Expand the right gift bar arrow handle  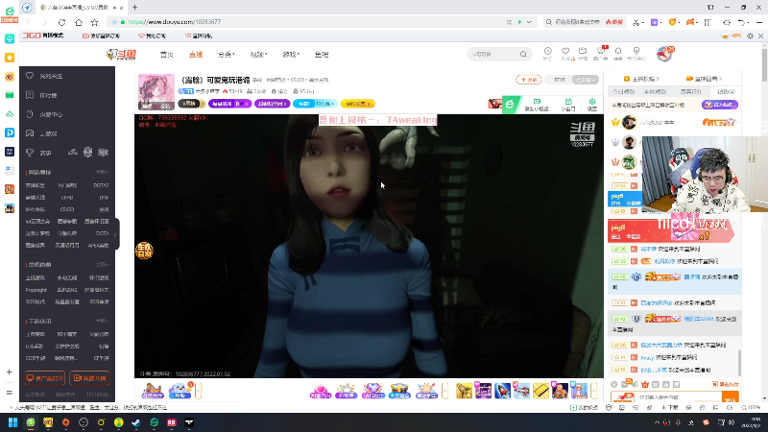tap(593, 391)
